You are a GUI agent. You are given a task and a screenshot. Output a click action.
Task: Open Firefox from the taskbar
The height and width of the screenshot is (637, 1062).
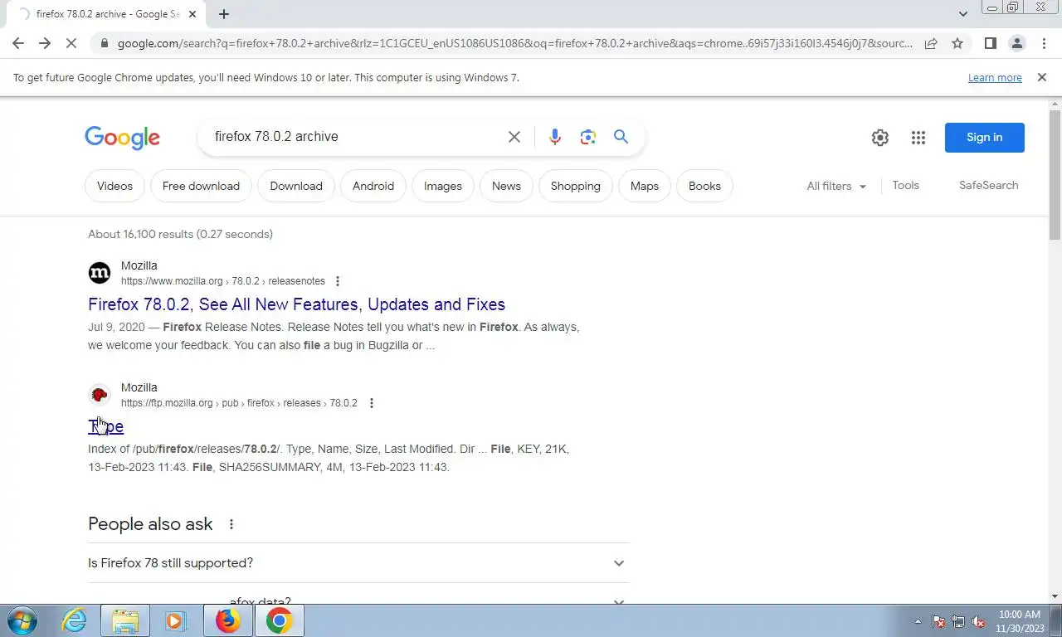(227, 620)
